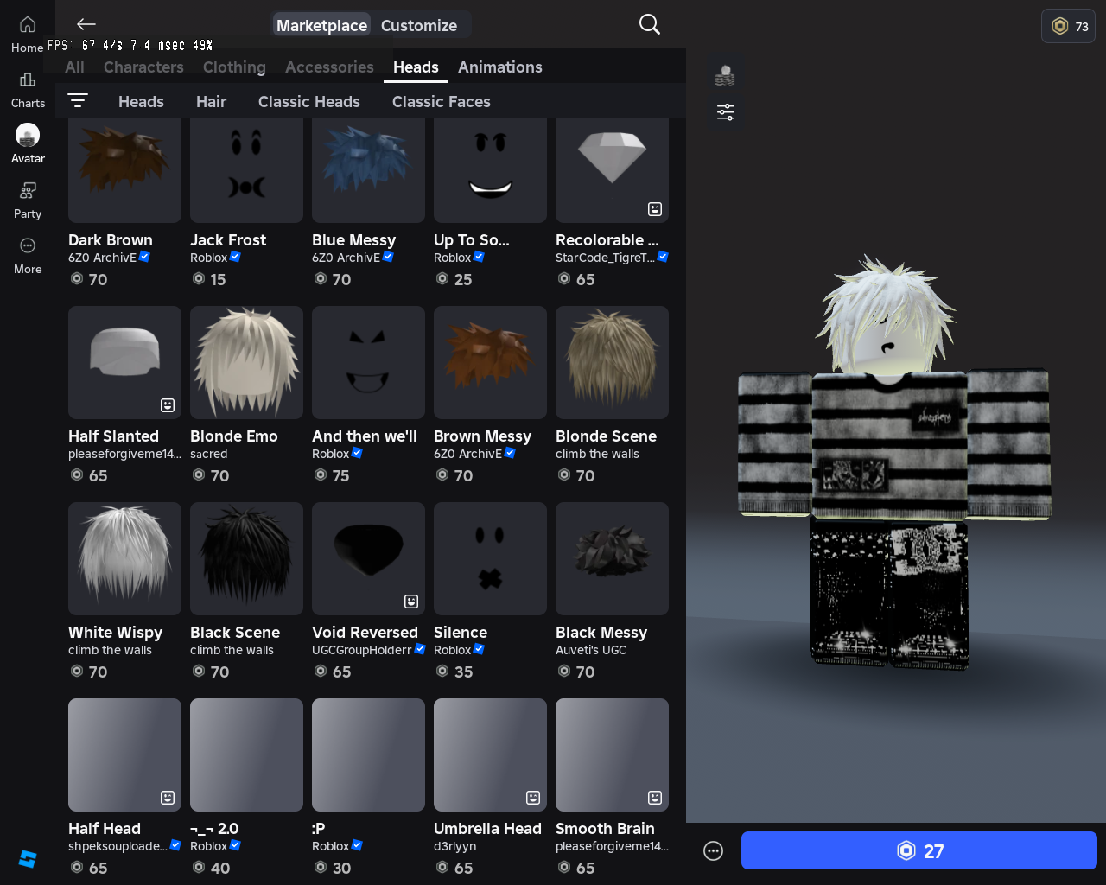Select the Up To So... face thumbnail

click(490, 169)
